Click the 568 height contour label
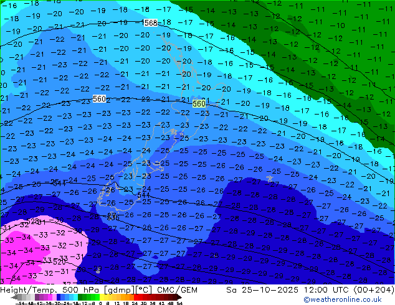Screen dimensions: 395x305 151,22
